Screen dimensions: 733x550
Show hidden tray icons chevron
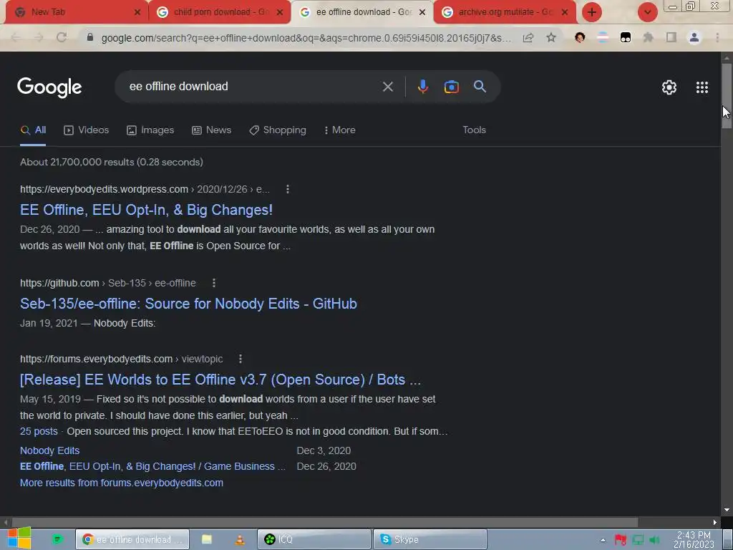603,541
